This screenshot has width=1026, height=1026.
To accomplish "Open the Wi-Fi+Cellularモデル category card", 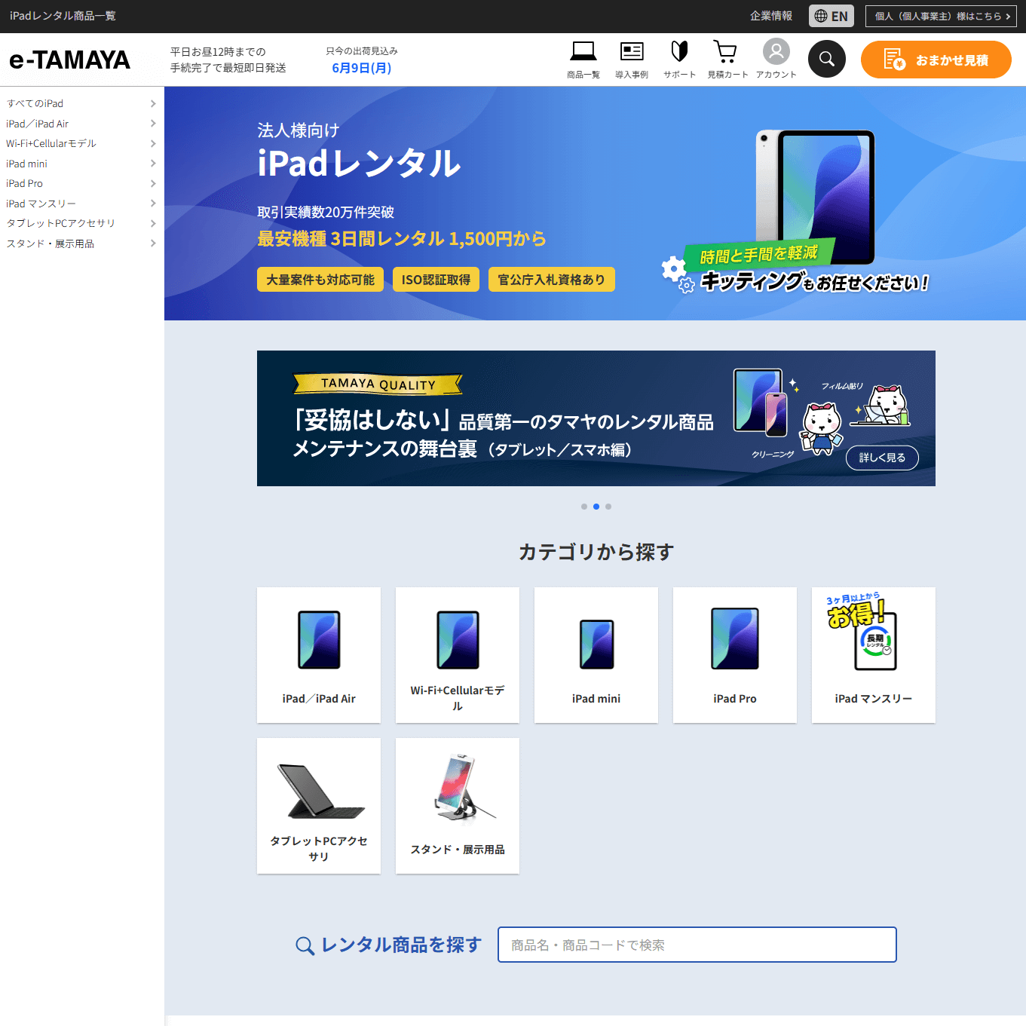I will tap(458, 655).
